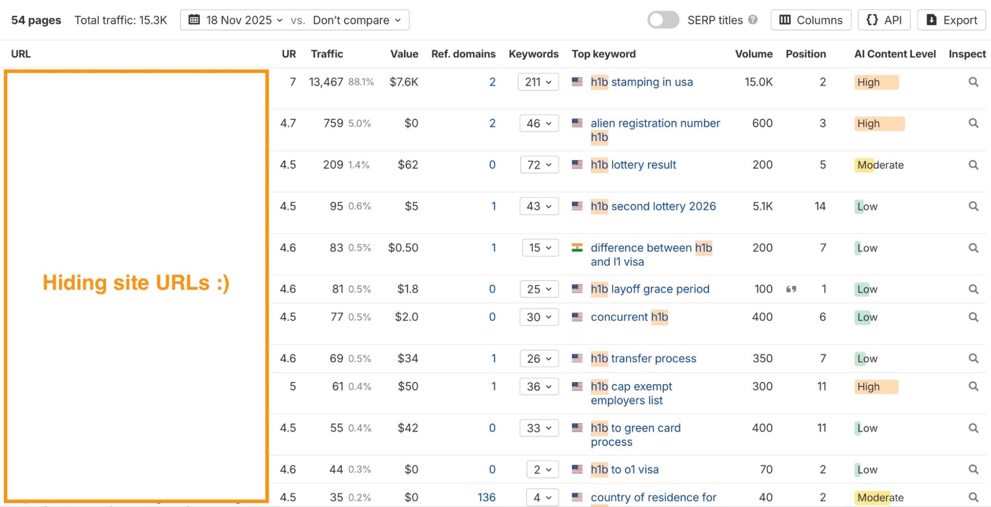This screenshot has height=507, width=991.
Task: Click the 136 referring domains link
Action: click(x=486, y=497)
